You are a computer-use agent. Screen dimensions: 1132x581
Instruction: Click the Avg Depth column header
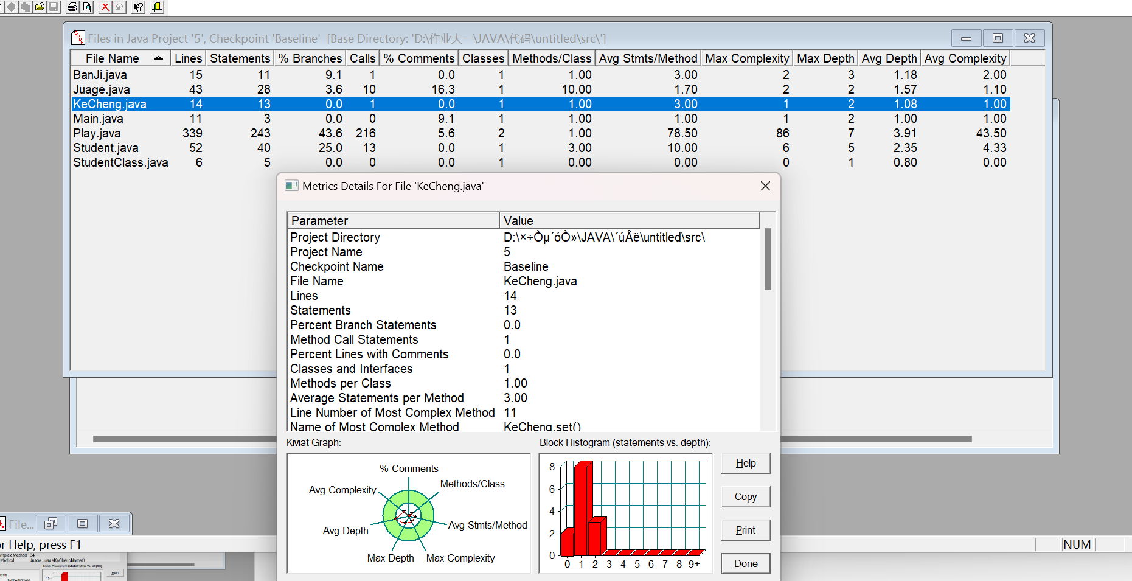click(889, 58)
